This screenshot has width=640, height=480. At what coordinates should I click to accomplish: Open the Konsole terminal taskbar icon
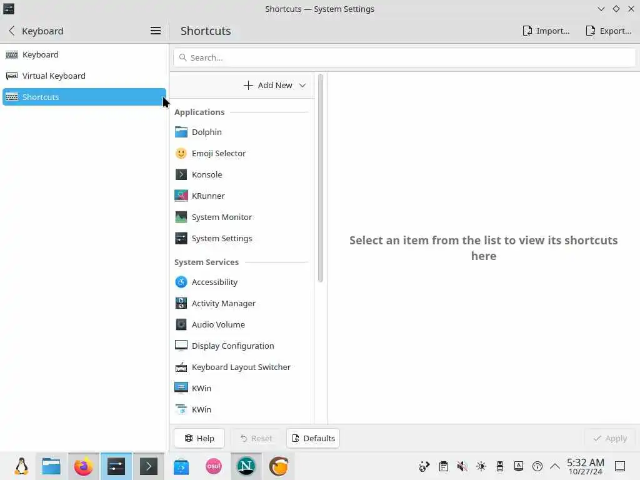[149, 466]
